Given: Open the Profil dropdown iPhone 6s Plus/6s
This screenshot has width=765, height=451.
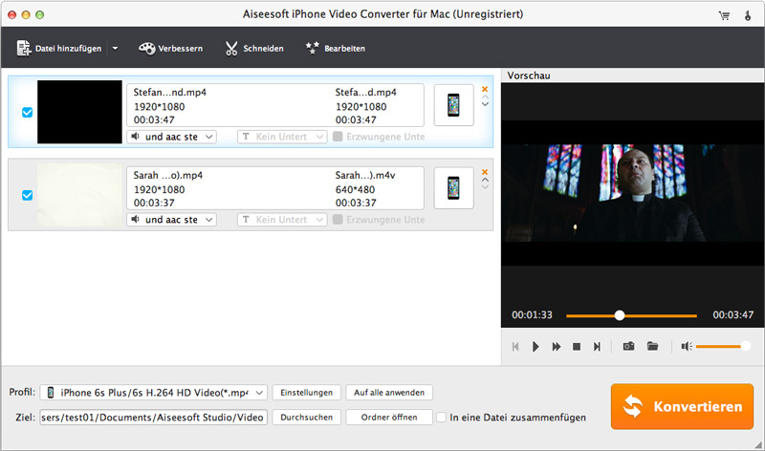Looking at the screenshot, I should click(154, 393).
